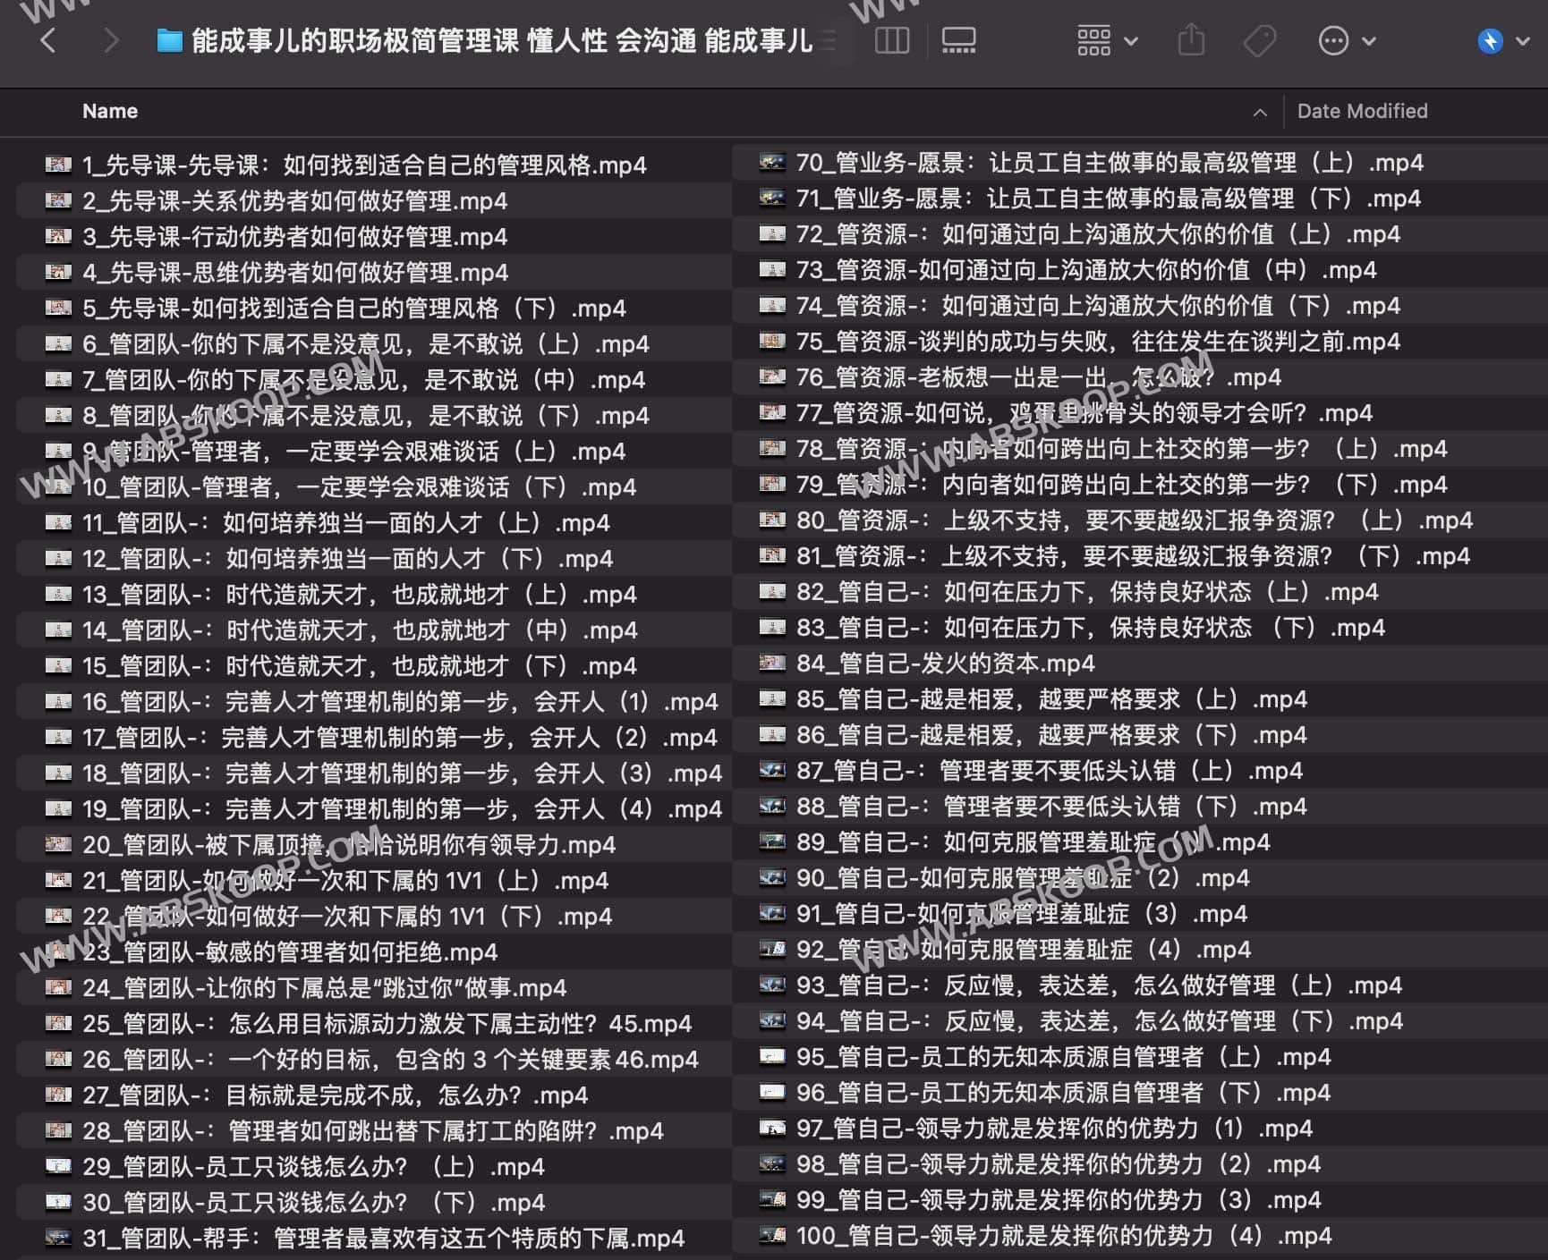This screenshot has width=1548, height=1260.
Task: Open the chevron beside the ellipsis icon
Action: 1367,42
